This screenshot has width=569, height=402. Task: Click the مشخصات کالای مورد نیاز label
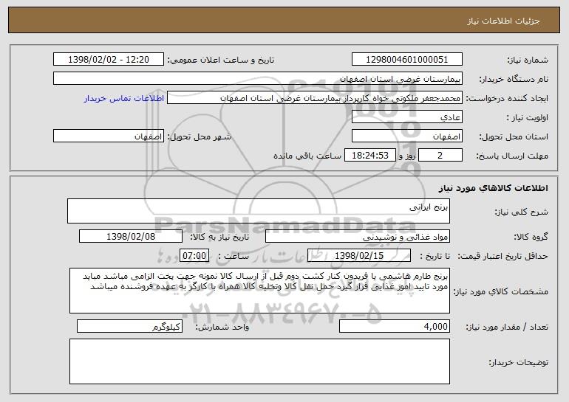click(501, 291)
